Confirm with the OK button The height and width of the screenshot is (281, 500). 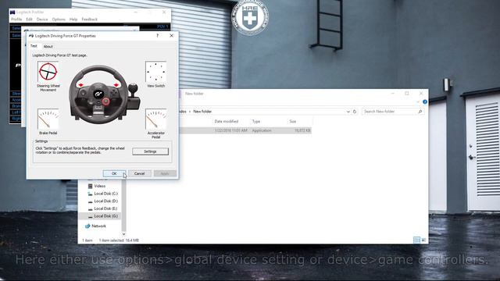[x=114, y=173]
